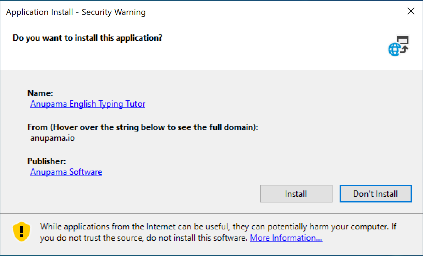Open the Anupama Software publisher link
The height and width of the screenshot is (256, 423).
point(66,172)
